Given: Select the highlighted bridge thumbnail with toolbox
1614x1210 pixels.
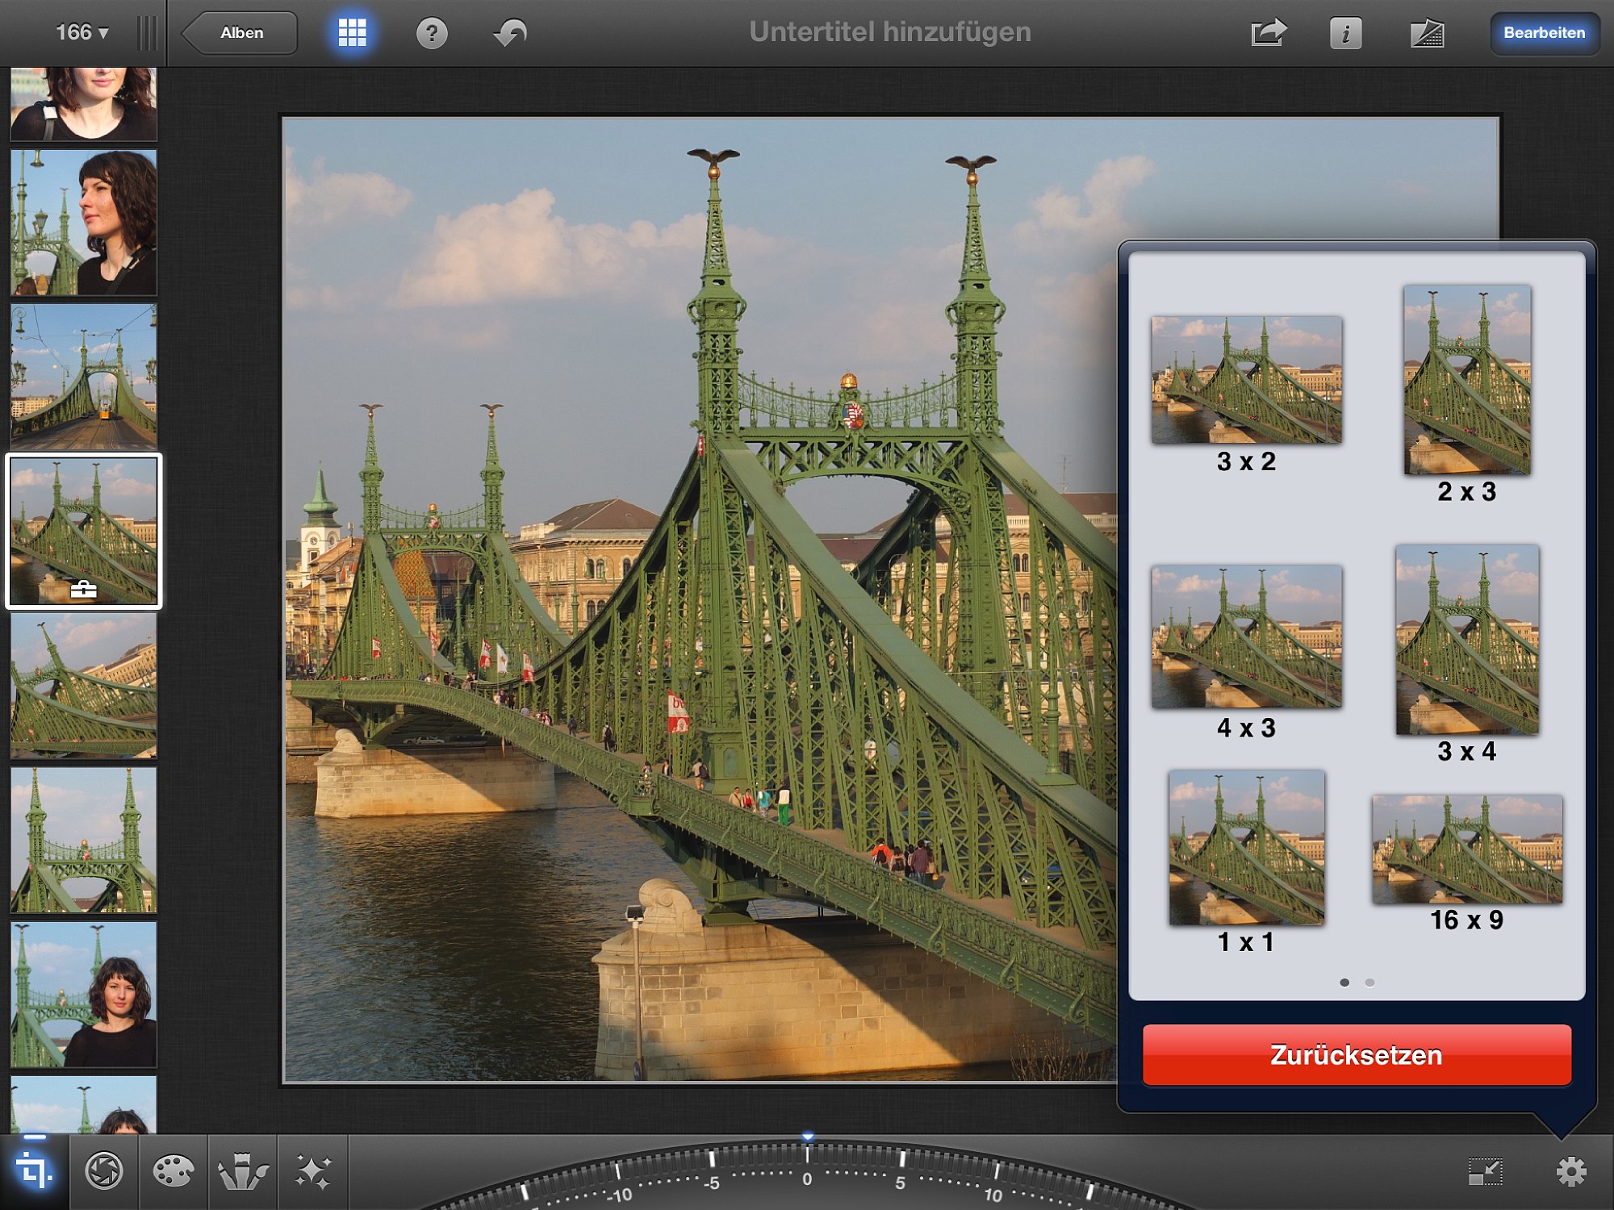Looking at the screenshot, I should [84, 531].
